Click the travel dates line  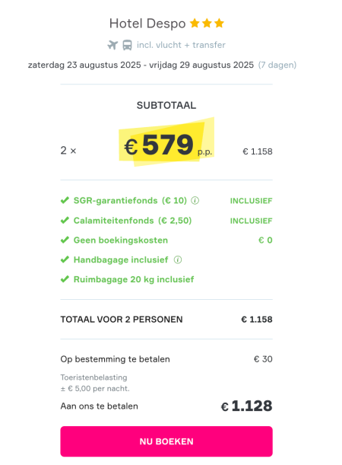coord(141,65)
